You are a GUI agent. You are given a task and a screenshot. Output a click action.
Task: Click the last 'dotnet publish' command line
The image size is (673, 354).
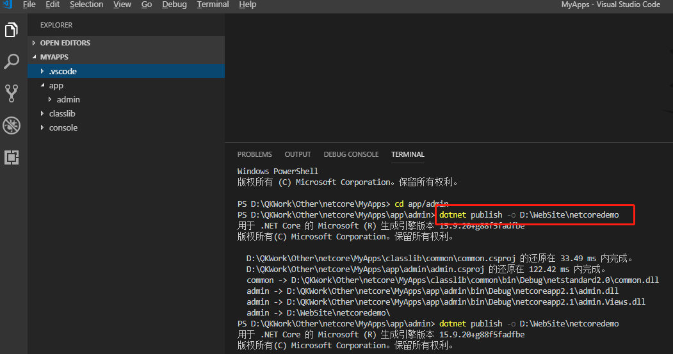point(428,323)
